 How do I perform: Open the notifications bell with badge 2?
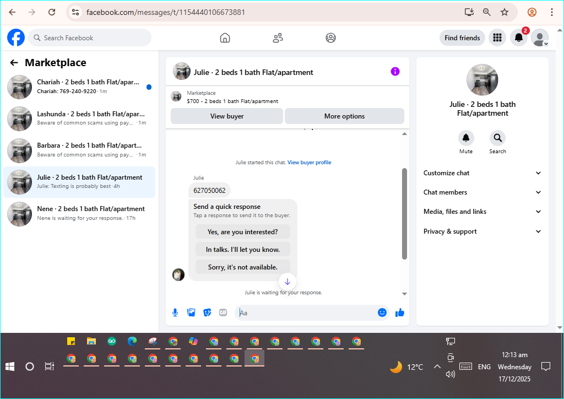(x=518, y=37)
